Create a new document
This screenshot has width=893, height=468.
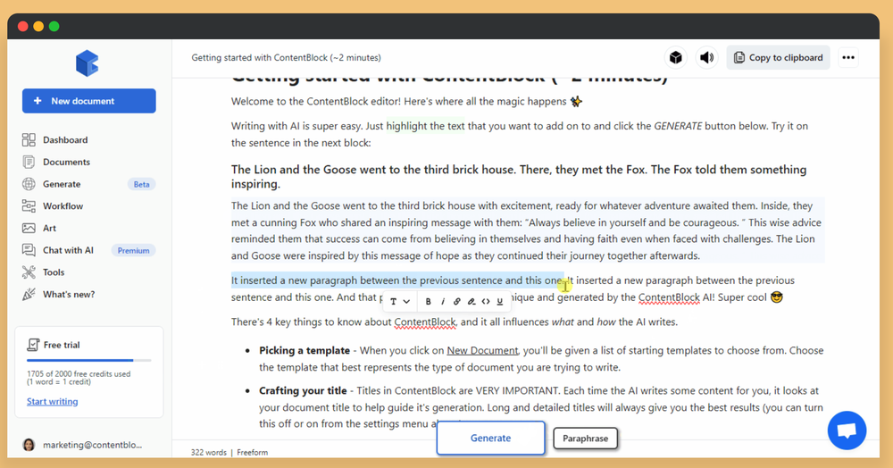88,101
